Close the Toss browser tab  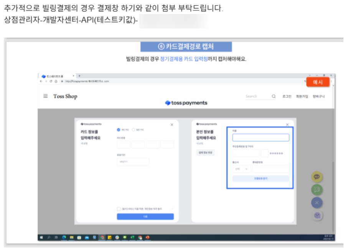(x=74, y=76)
